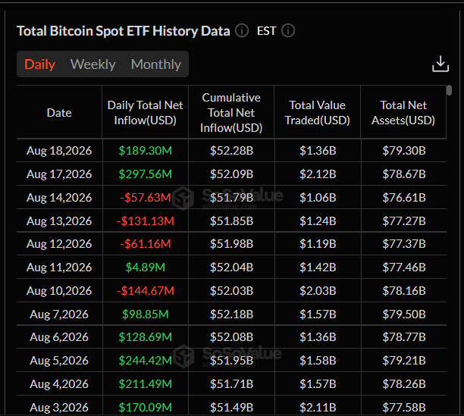This screenshot has width=464, height=416.
Task: Select the $79.21B net assets value
Action: [x=404, y=361]
